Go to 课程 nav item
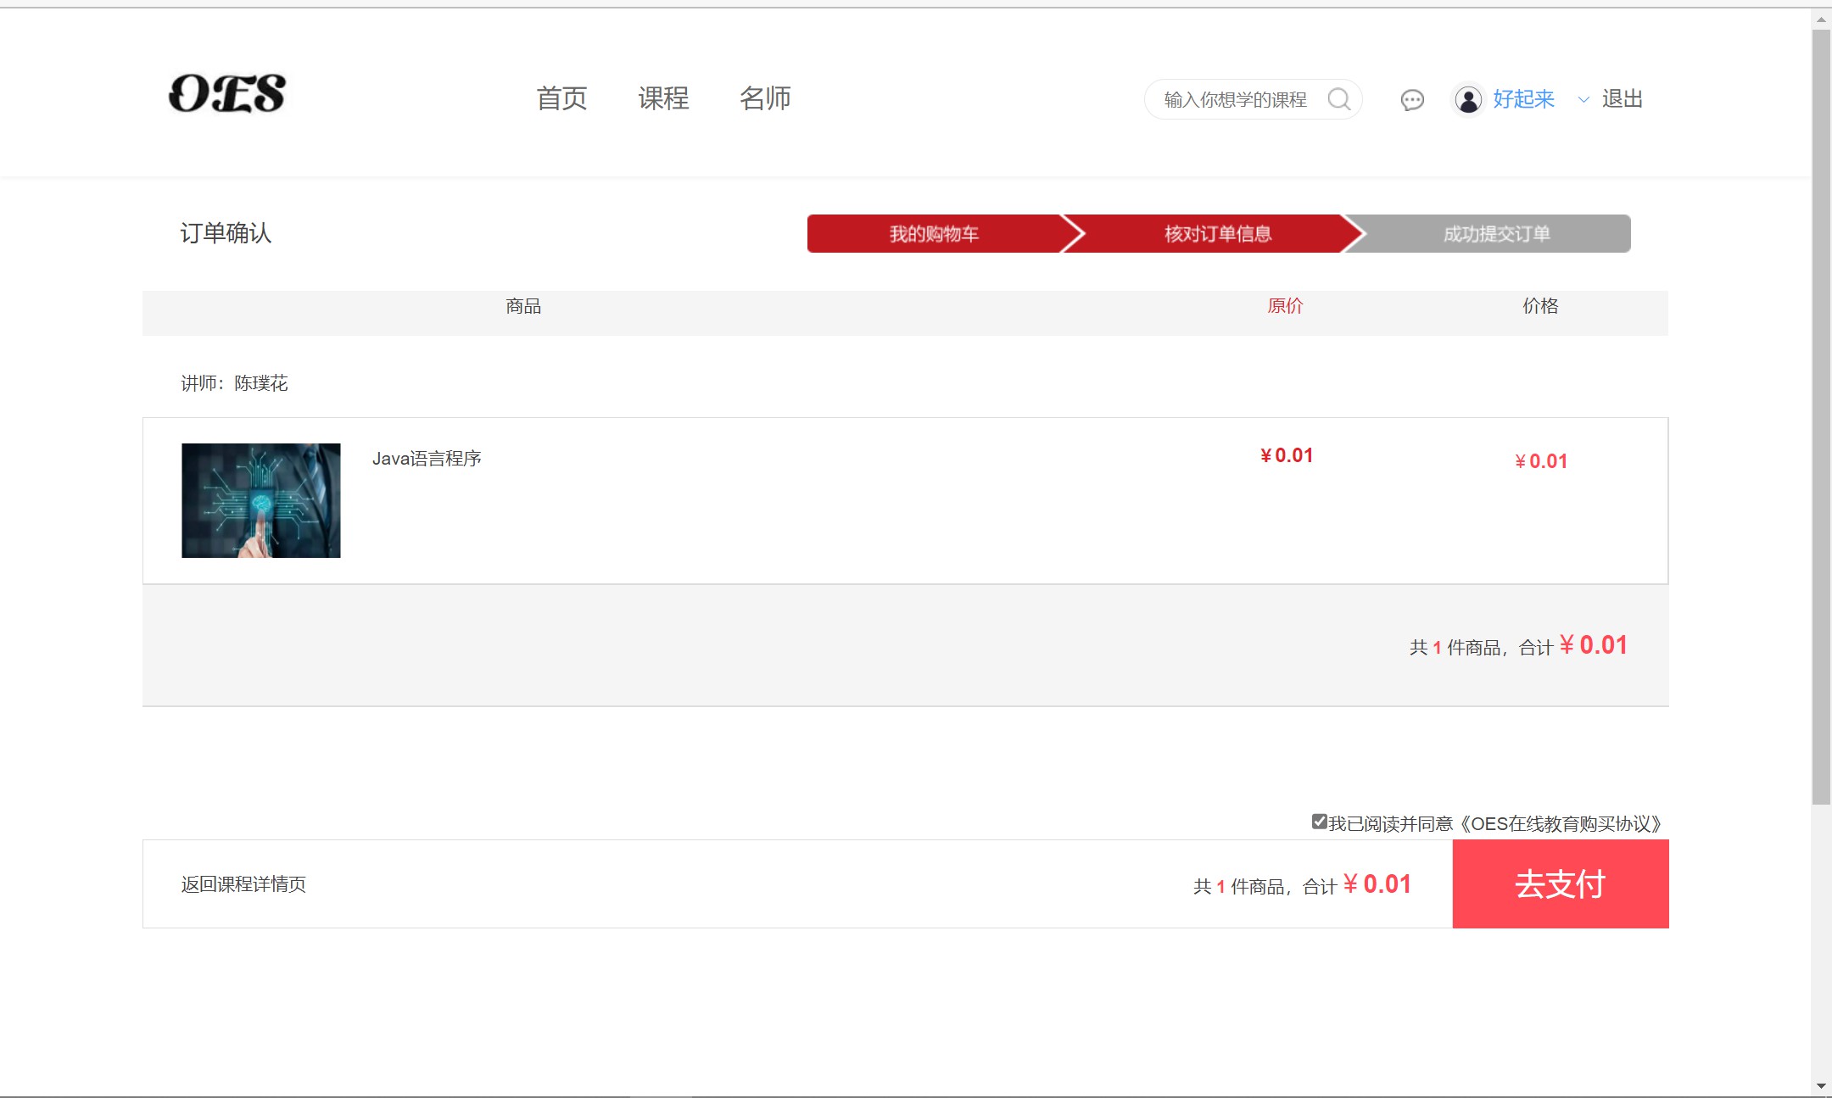Viewport: 1832px width, 1098px height. pos(663,98)
